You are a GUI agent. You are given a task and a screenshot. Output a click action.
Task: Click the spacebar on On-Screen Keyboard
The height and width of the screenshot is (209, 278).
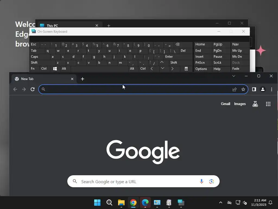pyautogui.click(x=99, y=69)
